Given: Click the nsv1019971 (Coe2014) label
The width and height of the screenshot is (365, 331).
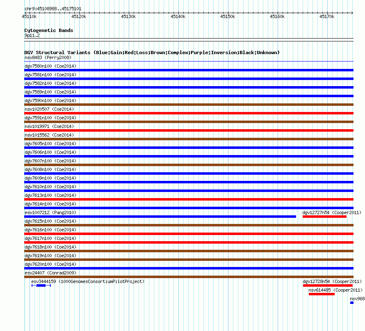Looking at the screenshot, I should [x=49, y=126].
